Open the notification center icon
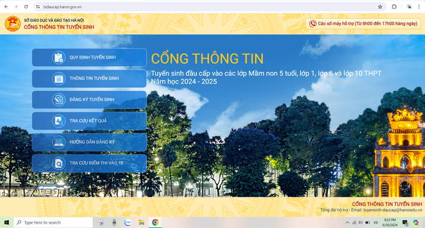This screenshot has width=425, height=228. pos(405,223)
